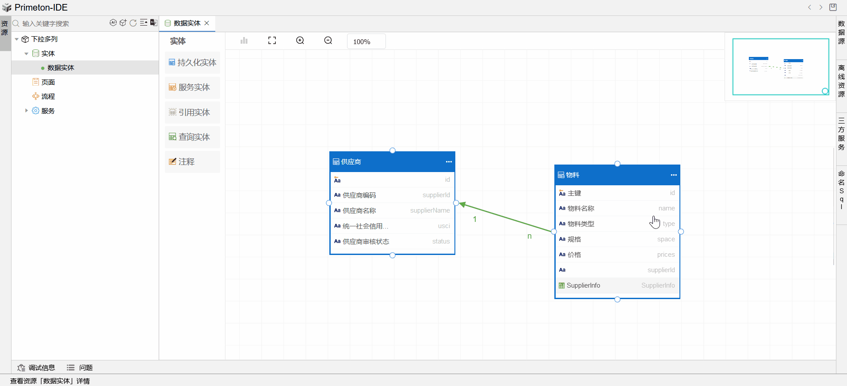Click the 问题 list icon

(71, 367)
